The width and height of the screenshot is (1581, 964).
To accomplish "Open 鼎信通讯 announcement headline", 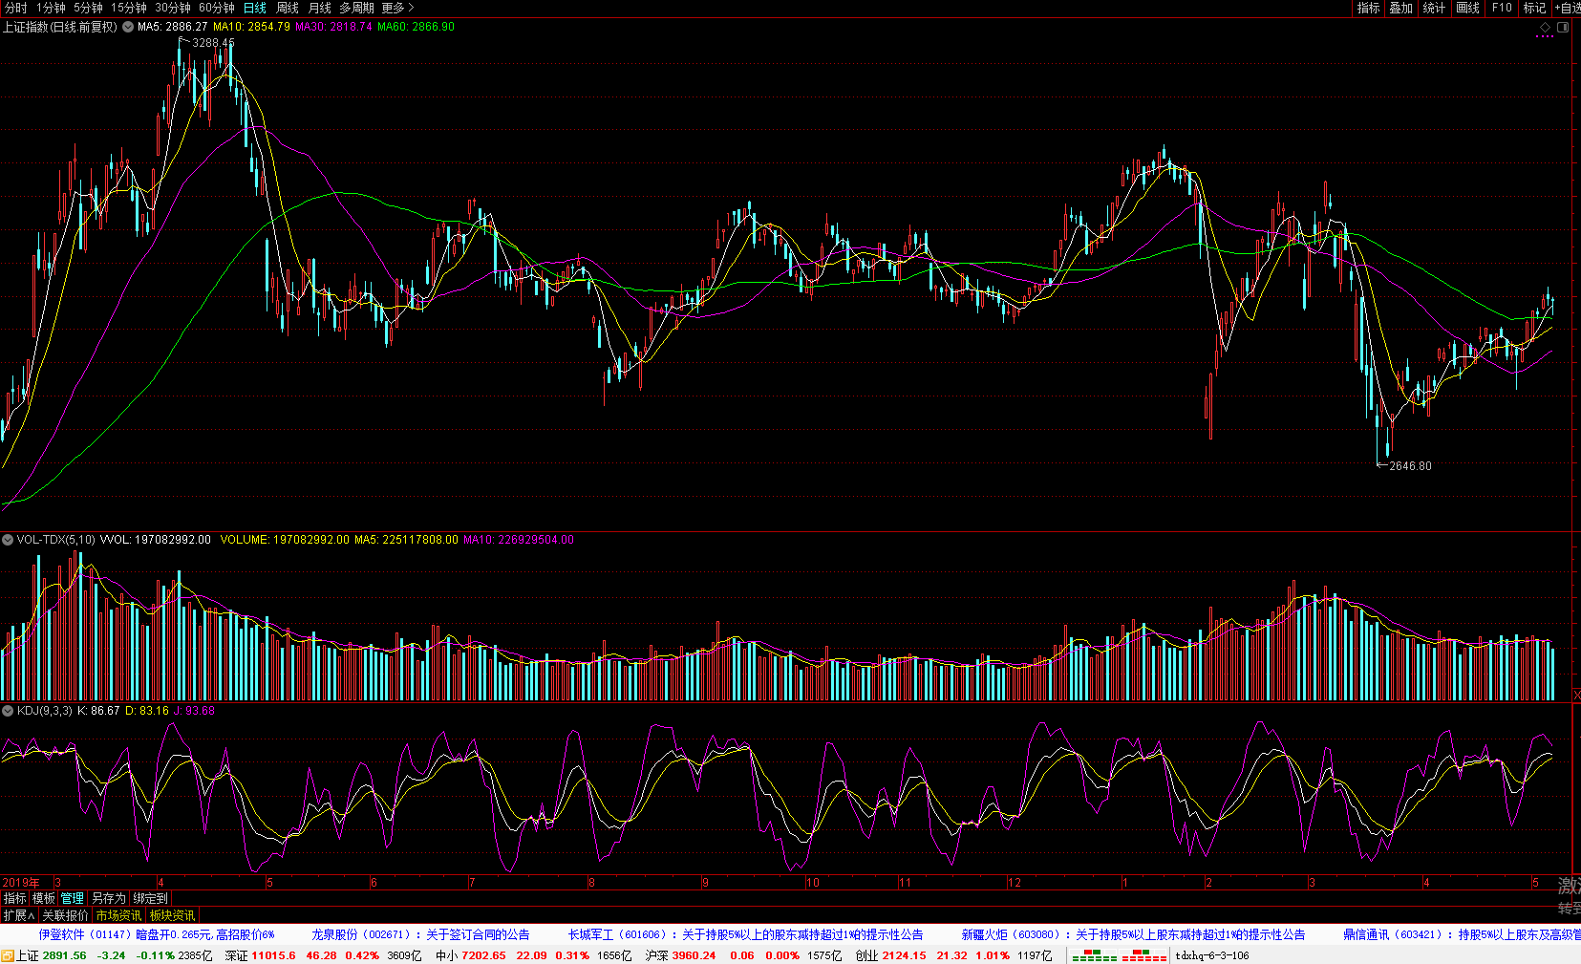I will click(x=1462, y=934).
